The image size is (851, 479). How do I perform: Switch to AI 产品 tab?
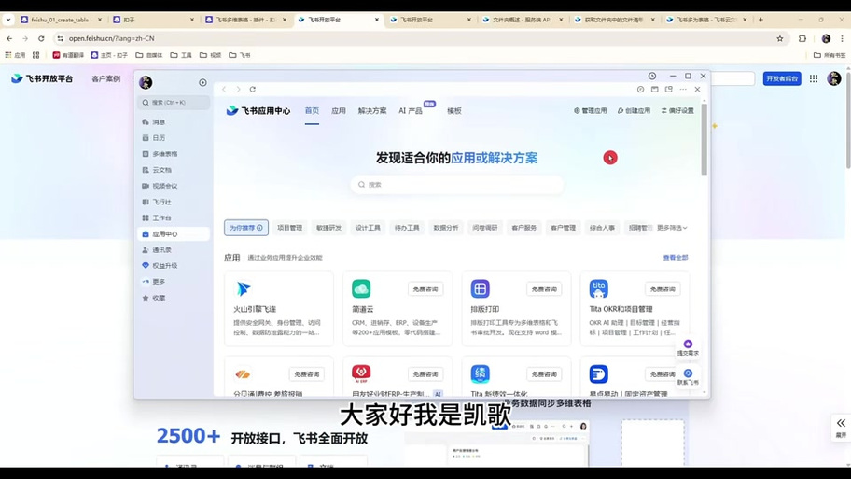pos(411,111)
